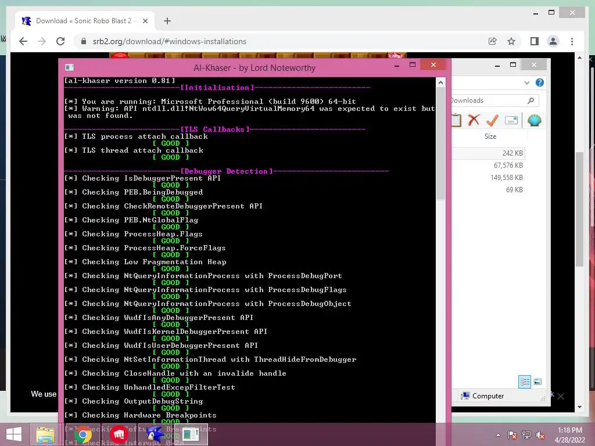Select the 69 KB file row
Screen dimensions: 595x446
pyautogui.click(x=488, y=190)
